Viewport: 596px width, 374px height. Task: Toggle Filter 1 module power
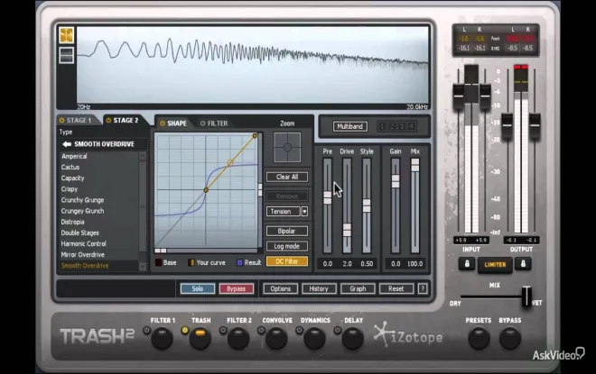tap(146, 331)
